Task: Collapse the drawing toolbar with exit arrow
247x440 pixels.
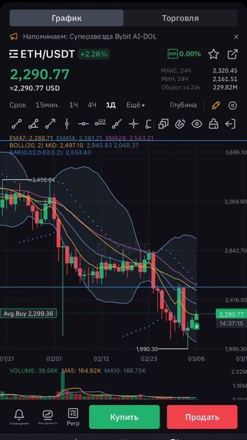Action: 231,124
